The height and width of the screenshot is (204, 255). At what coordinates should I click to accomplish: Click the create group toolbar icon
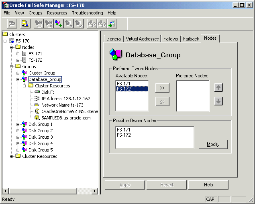[x=59, y=24]
